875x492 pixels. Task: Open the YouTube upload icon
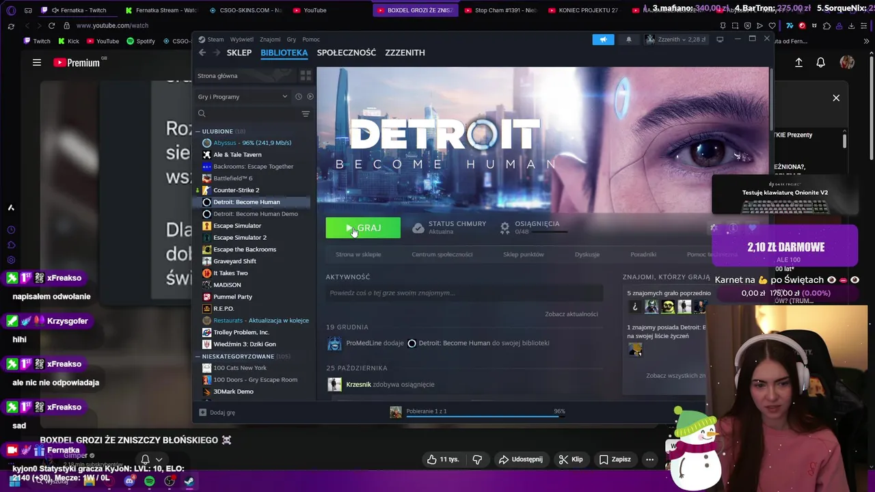click(x=798, y=62)
